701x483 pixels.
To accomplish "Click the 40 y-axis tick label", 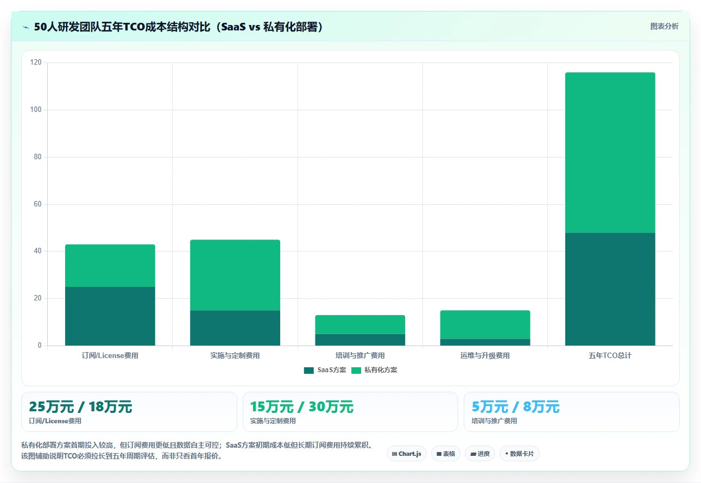I will 37,252.
